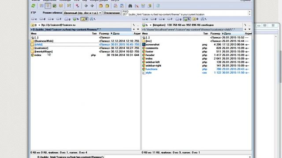Open the notepad icon in the toolbar
Screen dimensions: 282x158
click(x=158, y=6)
